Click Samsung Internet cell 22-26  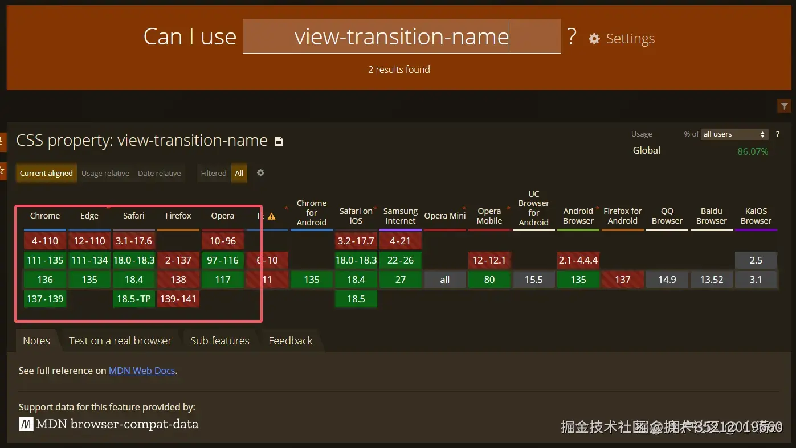(401, 260)
